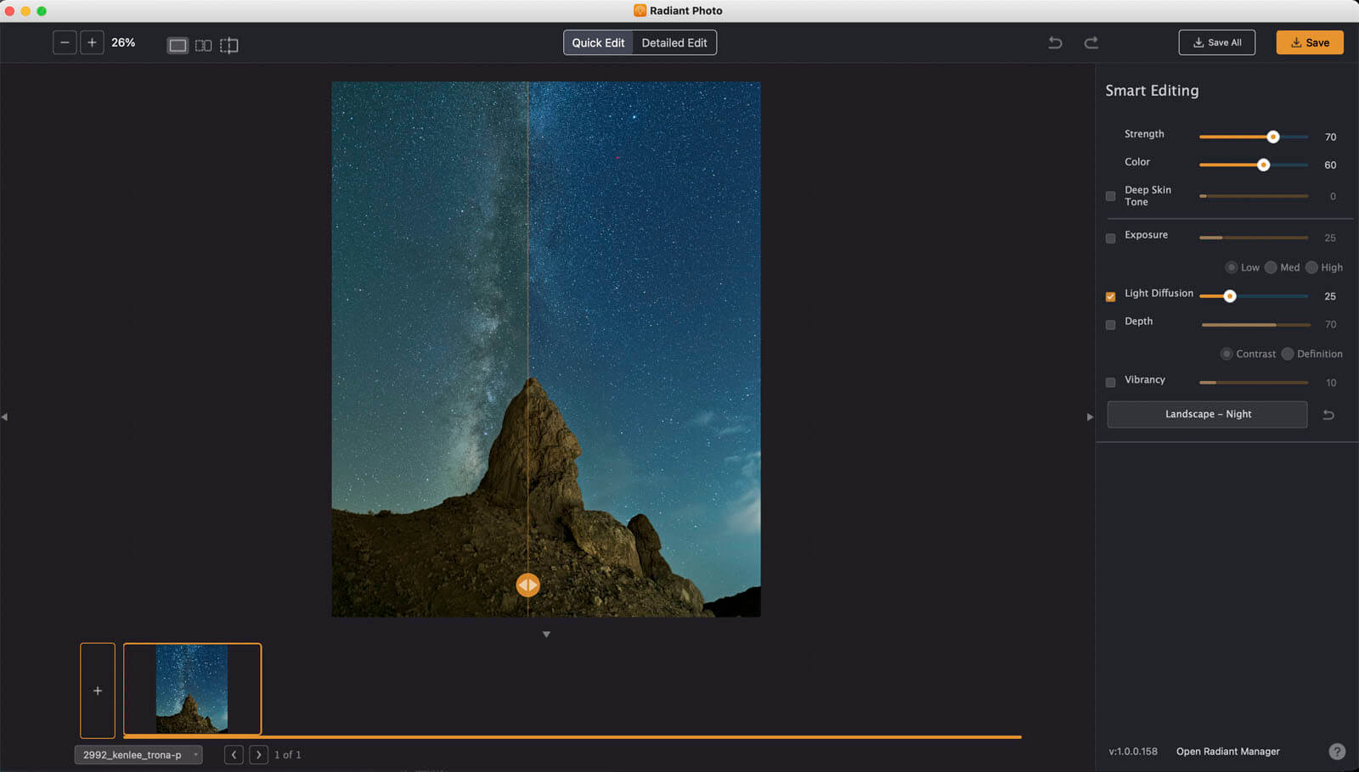Click the zoom out minus icon
Screen dimensions: 1359x772
(65, 42)
